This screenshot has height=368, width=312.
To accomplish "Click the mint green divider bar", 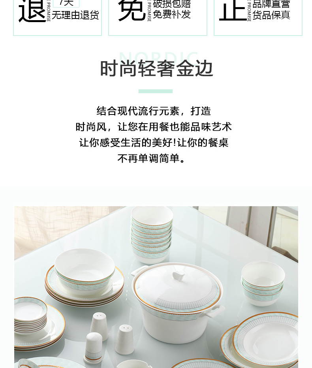I will [x=156, y=91].
